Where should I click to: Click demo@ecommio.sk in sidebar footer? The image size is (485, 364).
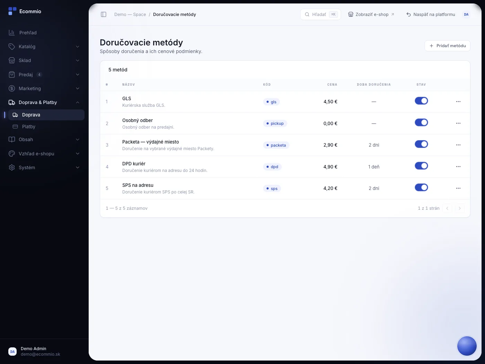[41, 354]
